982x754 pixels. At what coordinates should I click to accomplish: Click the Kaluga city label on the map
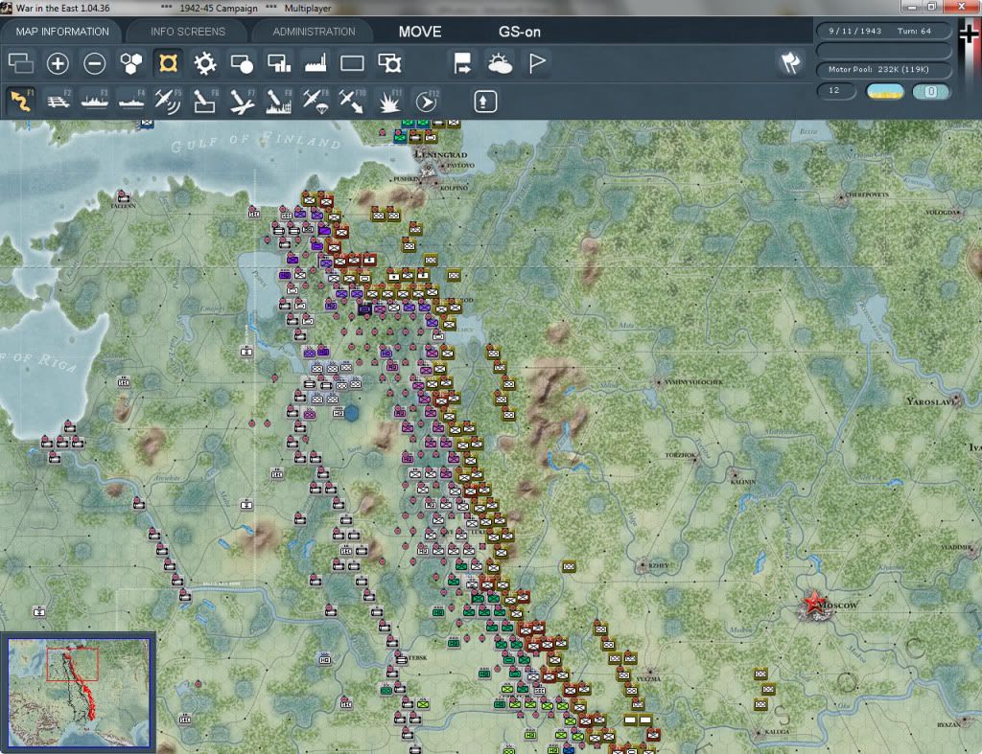tap(777, 731)
